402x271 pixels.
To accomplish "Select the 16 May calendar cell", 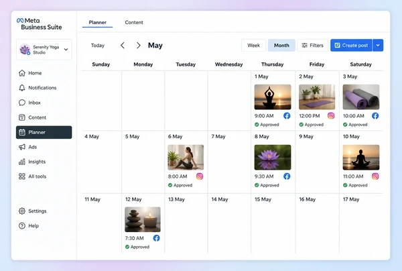I will pos(317,224).
